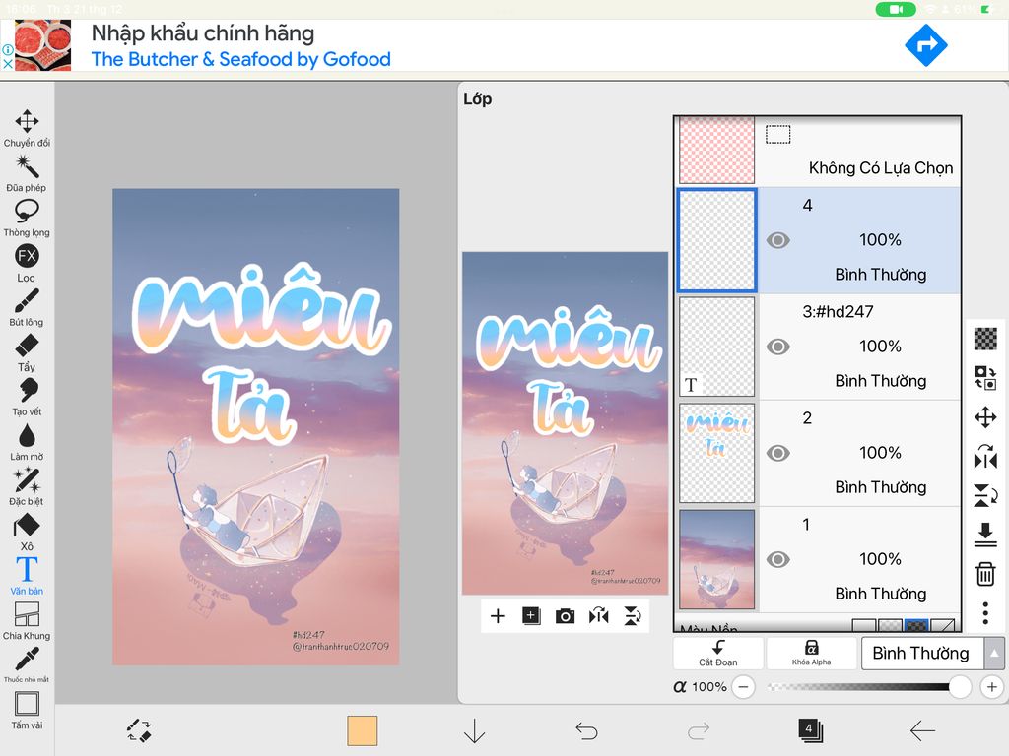Click the ad info icon

7,49
